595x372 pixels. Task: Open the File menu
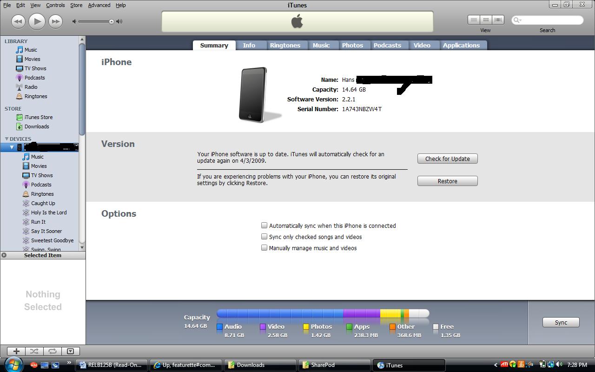tap(7, 5)
